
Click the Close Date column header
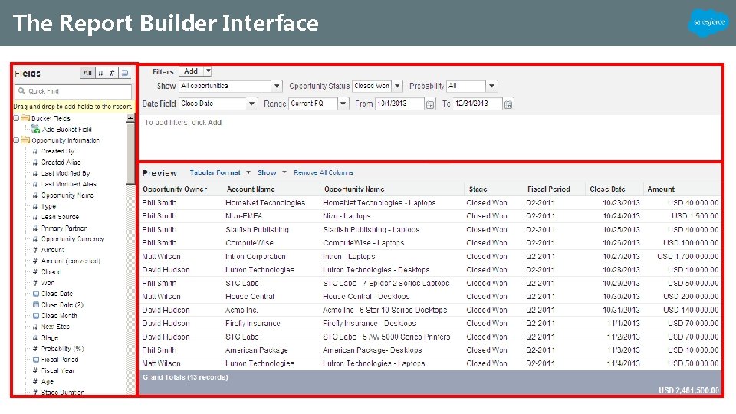coord(607,189)
